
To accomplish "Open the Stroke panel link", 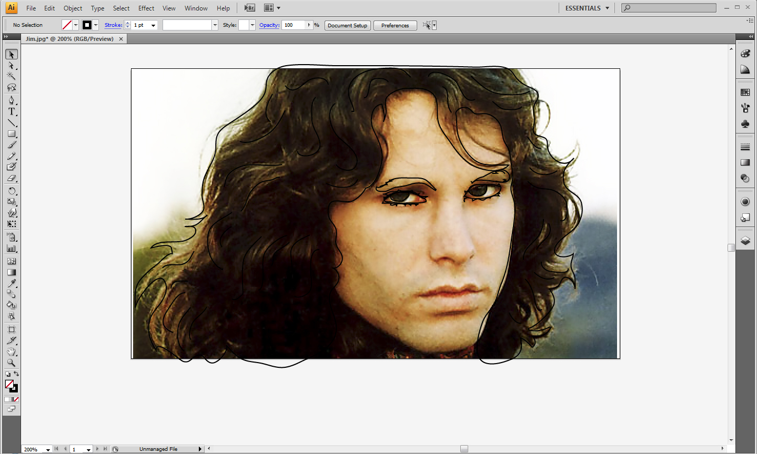I will click(x=113, y=25).
